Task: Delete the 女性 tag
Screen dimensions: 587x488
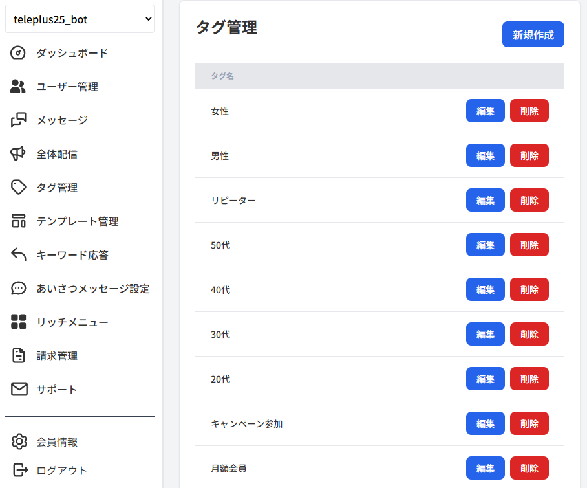Action: click(529, 111)
